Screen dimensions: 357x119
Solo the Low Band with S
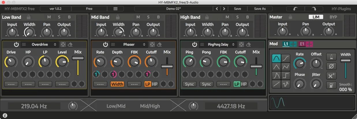59,17
